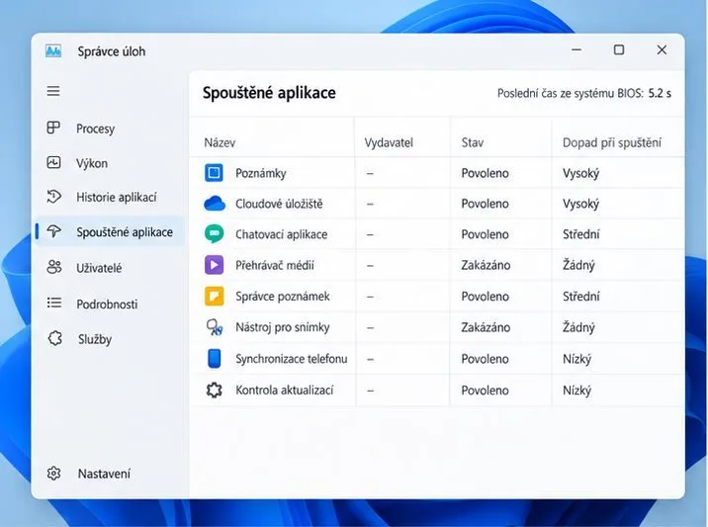Image resolution: width=708 pixels, height=527 pixels.
Task: Click the Cloudové úložiště cloud icon
Action: [x=214, y=204]
